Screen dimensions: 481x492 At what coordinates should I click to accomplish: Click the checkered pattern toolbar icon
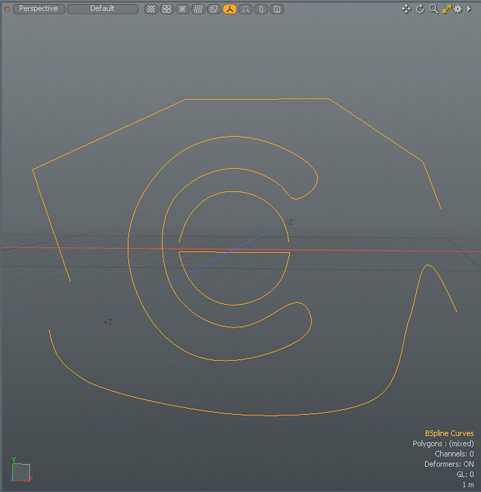(151, 9)
